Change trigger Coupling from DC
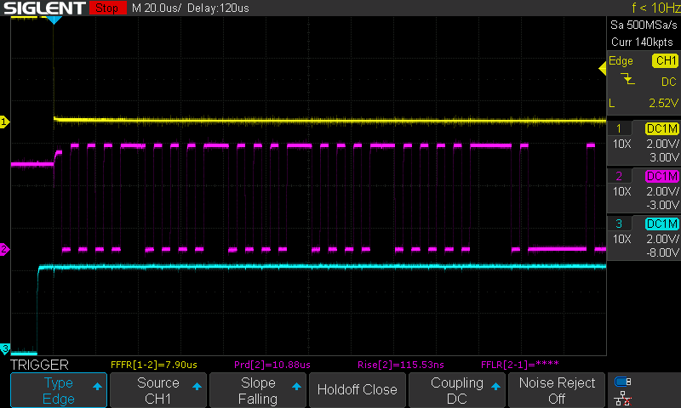This screenshot has height=408, width=681. tap(457, 390)
